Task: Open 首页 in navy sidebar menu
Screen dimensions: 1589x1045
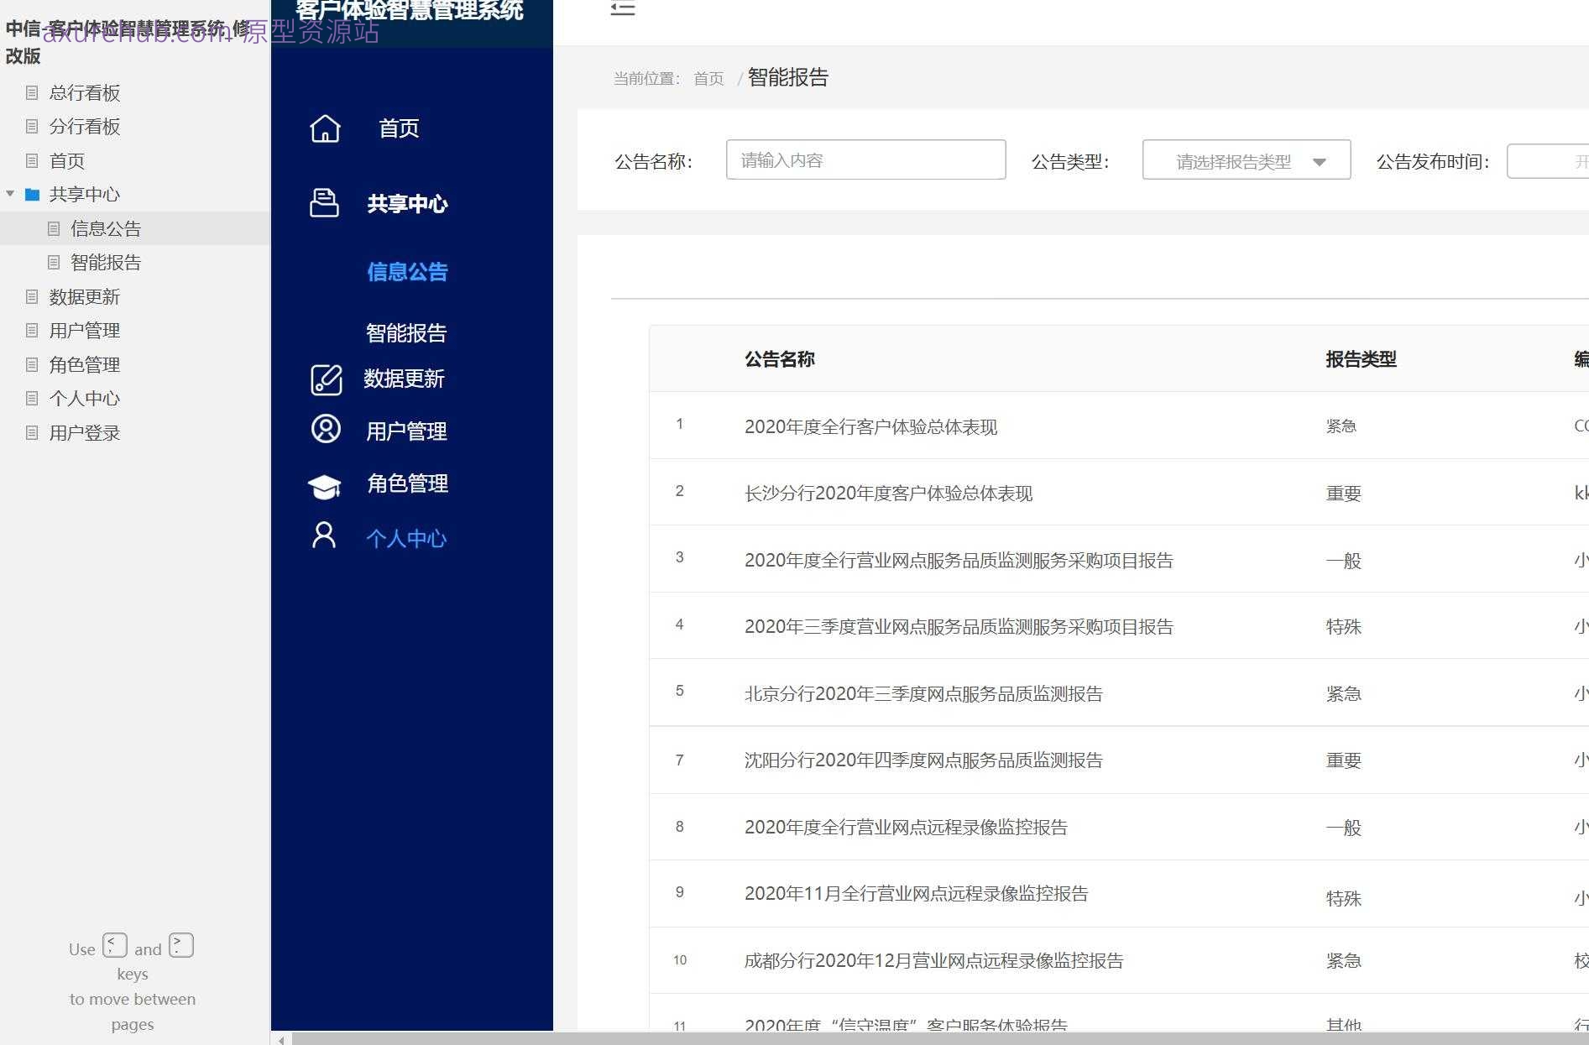Action: pyautogui.click(x=399, y=128)
